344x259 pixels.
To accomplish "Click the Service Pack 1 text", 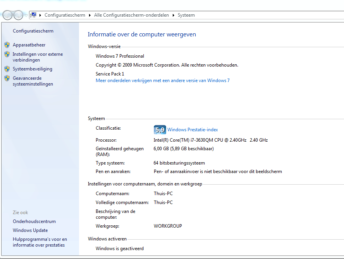I will (110, 74).
